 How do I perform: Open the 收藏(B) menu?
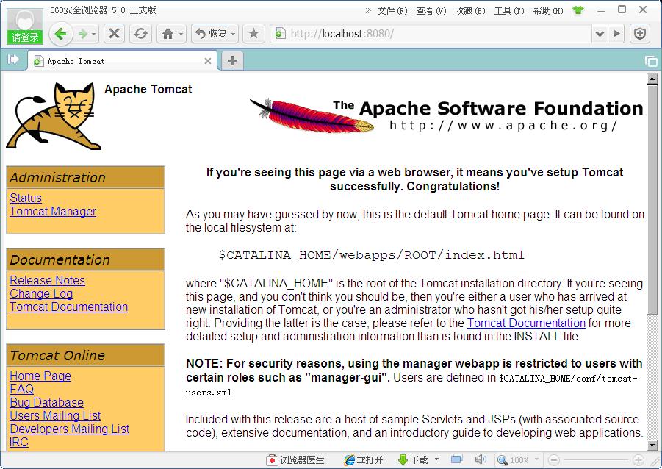470,11
